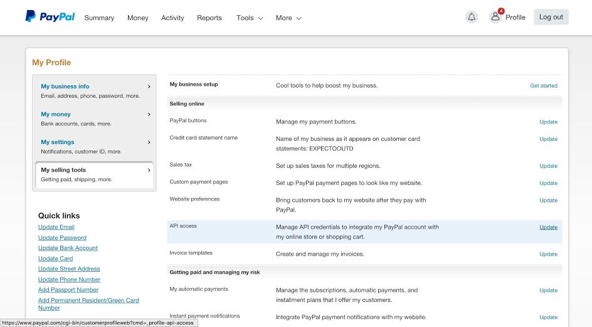The width and height of the screenshot is (592, 327).
Task: Click the Update Password quick link
Action: pos(62,237)
